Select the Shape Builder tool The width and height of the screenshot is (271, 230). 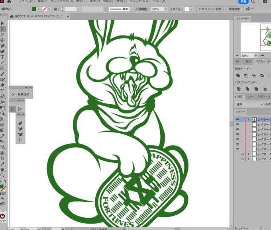pyautogui.click(x=2, y=113)
